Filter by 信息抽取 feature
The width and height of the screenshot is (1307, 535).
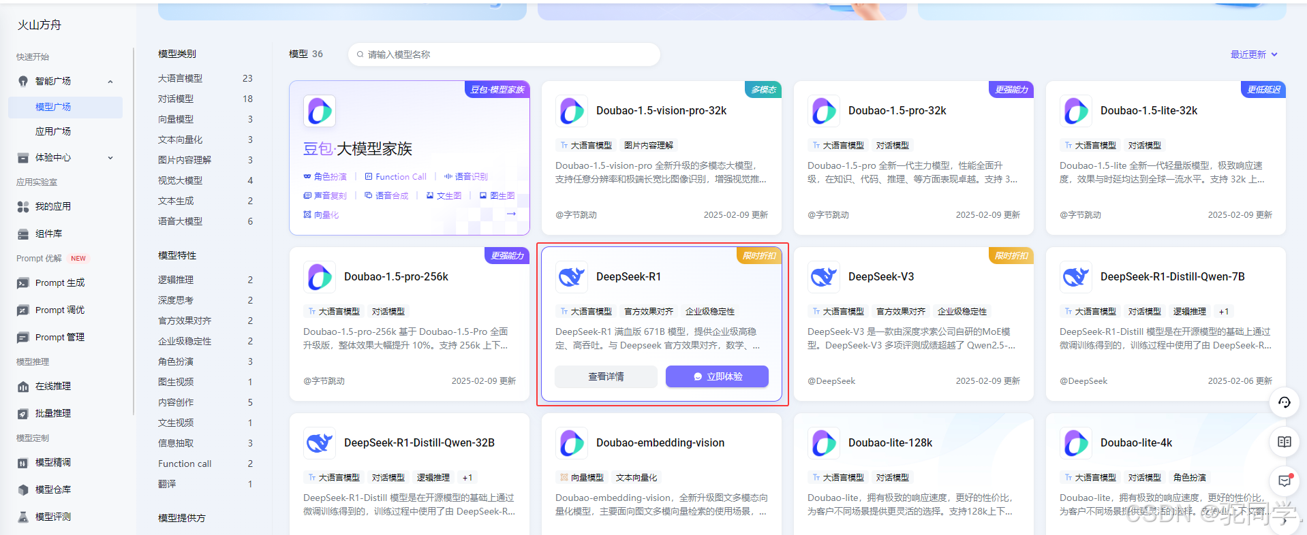click(x=205, y=443)
